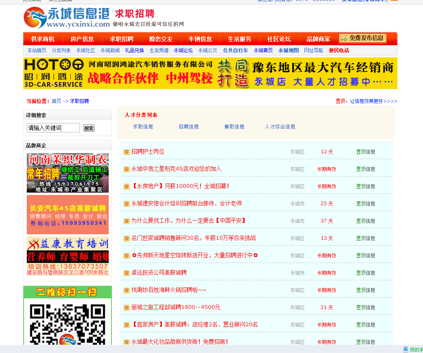The height and width of the screenshot is (353, 423).
Task: Click the 河南茉织华制衣 recruitment ad
Action: tap(68, 173)
